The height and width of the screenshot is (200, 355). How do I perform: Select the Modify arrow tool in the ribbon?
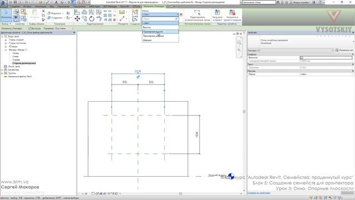6,14
